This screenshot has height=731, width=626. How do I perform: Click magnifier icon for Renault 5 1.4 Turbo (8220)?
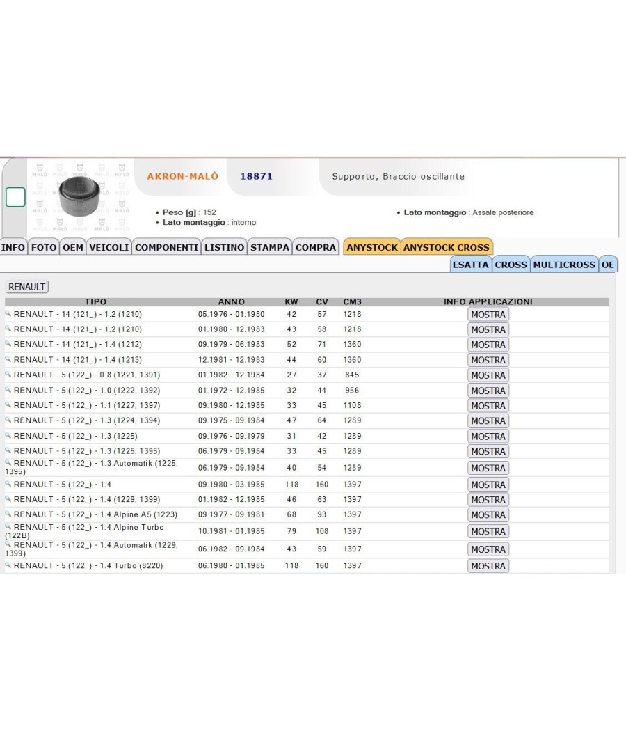(x=8, y=565)
